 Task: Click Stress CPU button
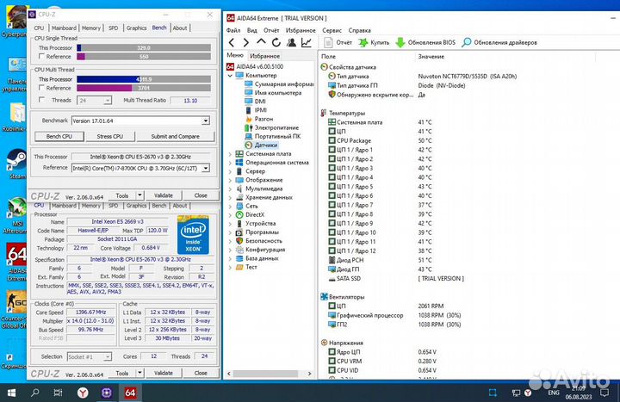pos(110,136)
